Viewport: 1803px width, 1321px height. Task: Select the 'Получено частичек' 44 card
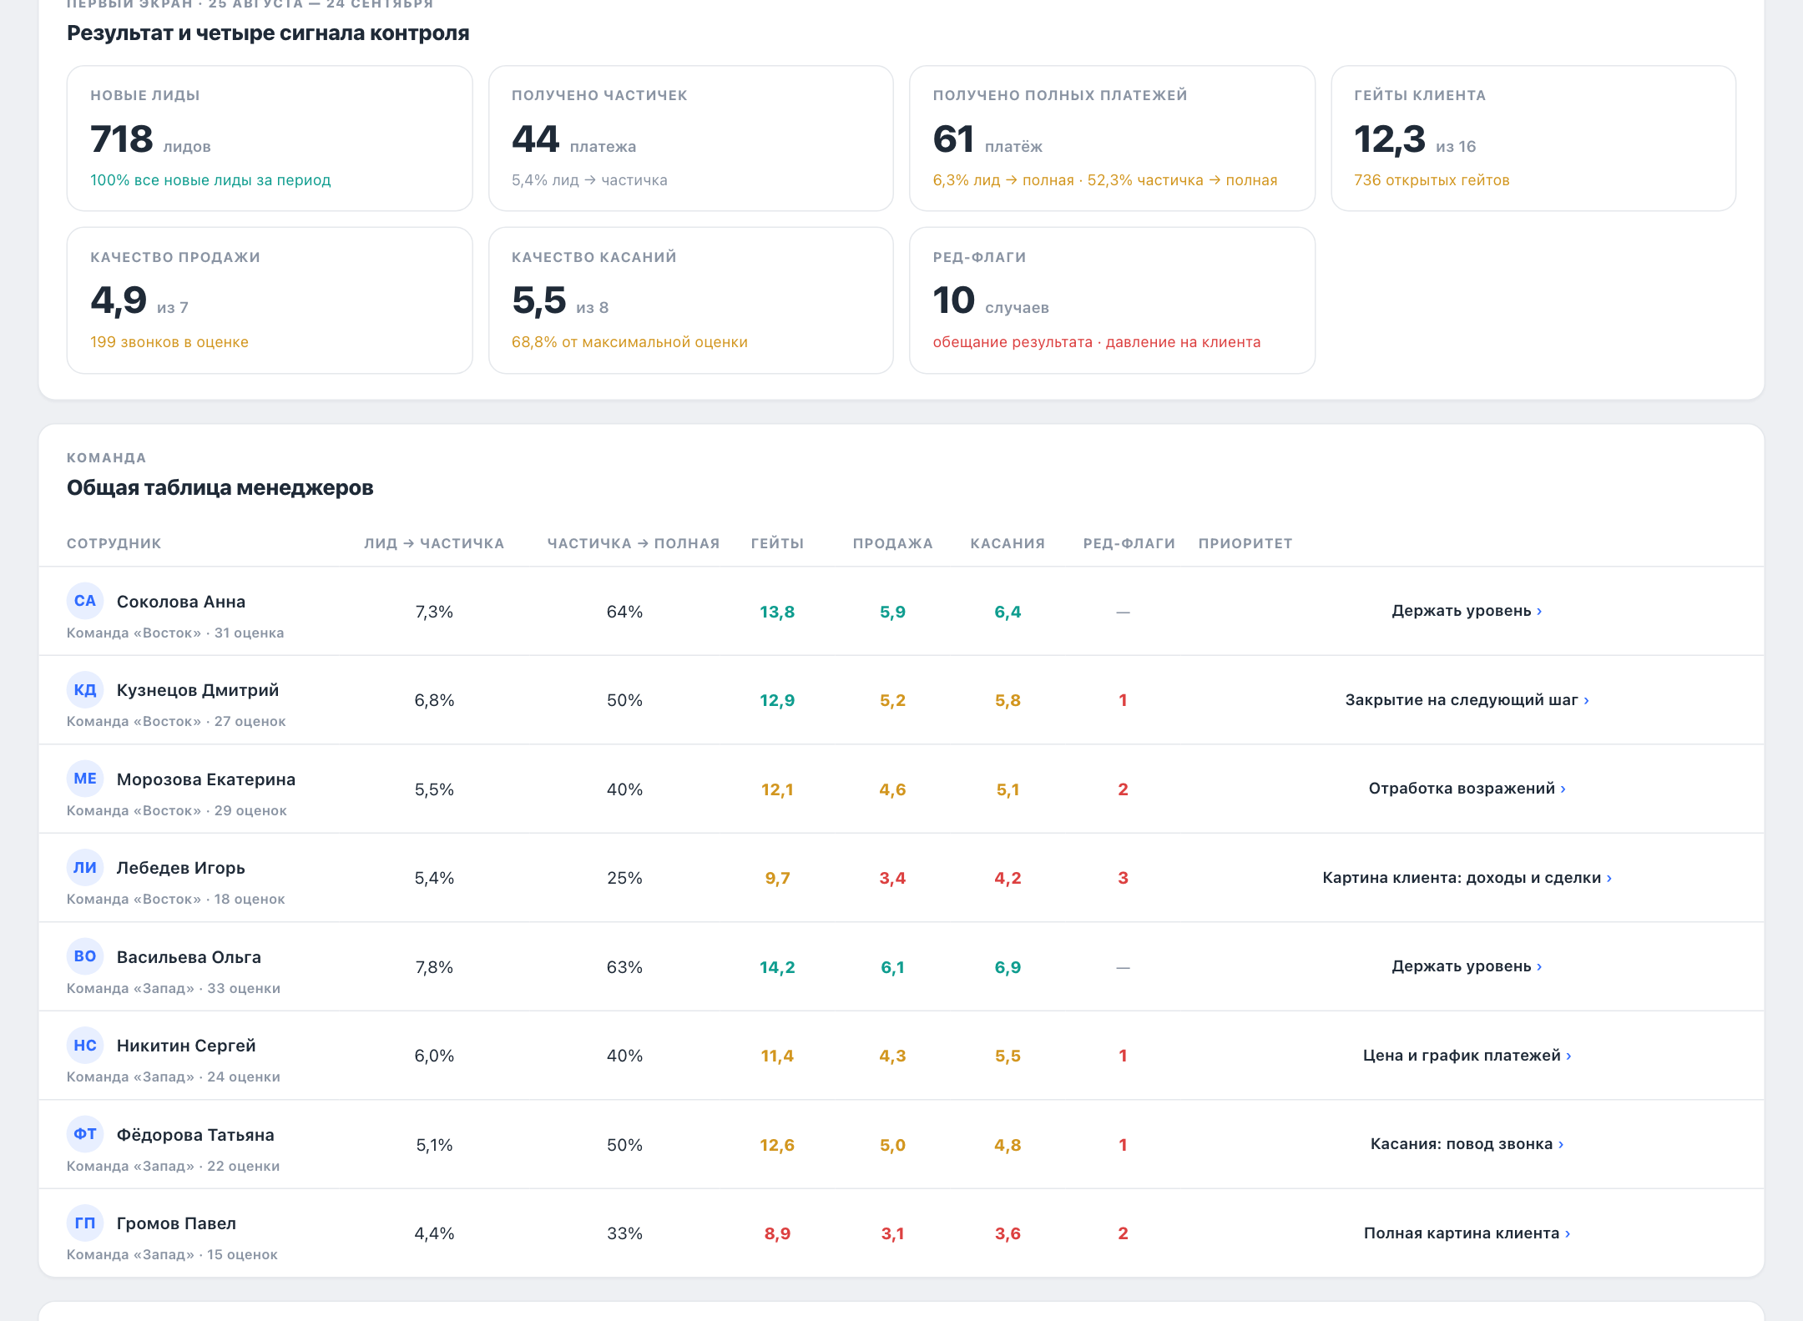click(x=691, y=139)
